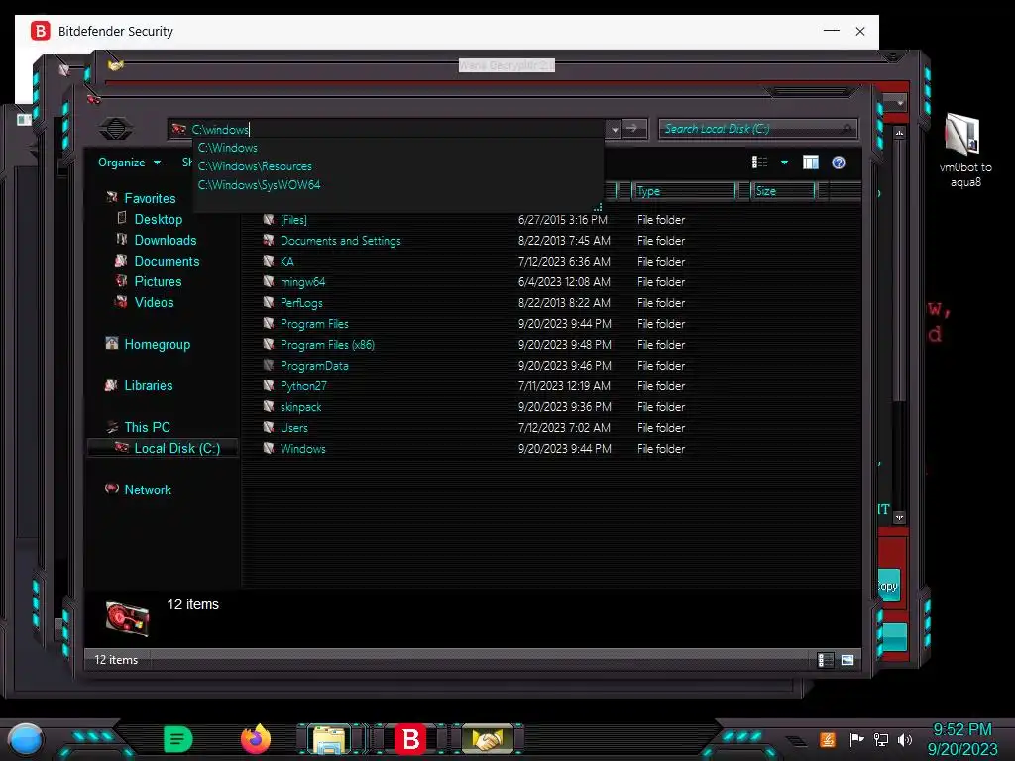The width and height of the screenshot is (1015, 761).
Task: Select Network in navigation pane
Action: tap(148, 489)
